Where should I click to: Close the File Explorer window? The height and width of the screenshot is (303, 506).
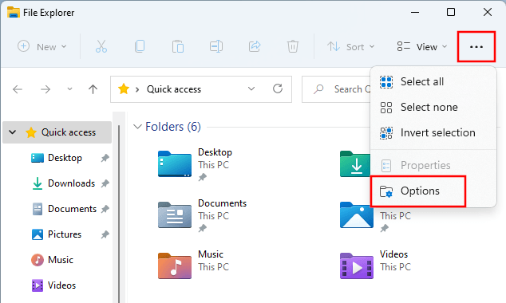(488, 12)
